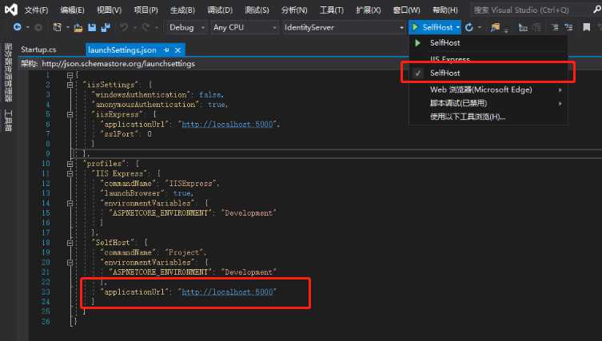Collapse environmentVariables node at line 14
The image size is (602, 341).
(70, 204)
